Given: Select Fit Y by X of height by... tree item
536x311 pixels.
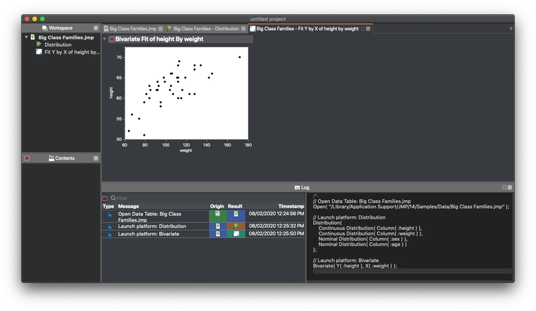Looking at the screenshot, I should (x=72, y=52).
